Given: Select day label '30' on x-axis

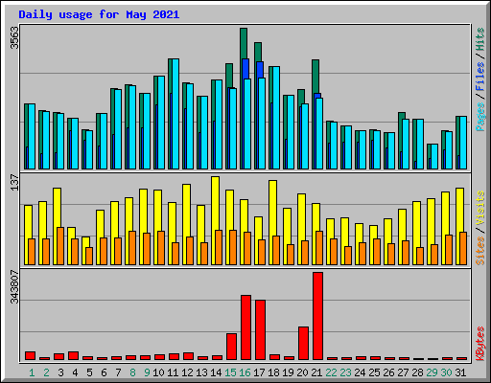Looking at the screenshot, I should pyautogui.click(x=446, y=372).
